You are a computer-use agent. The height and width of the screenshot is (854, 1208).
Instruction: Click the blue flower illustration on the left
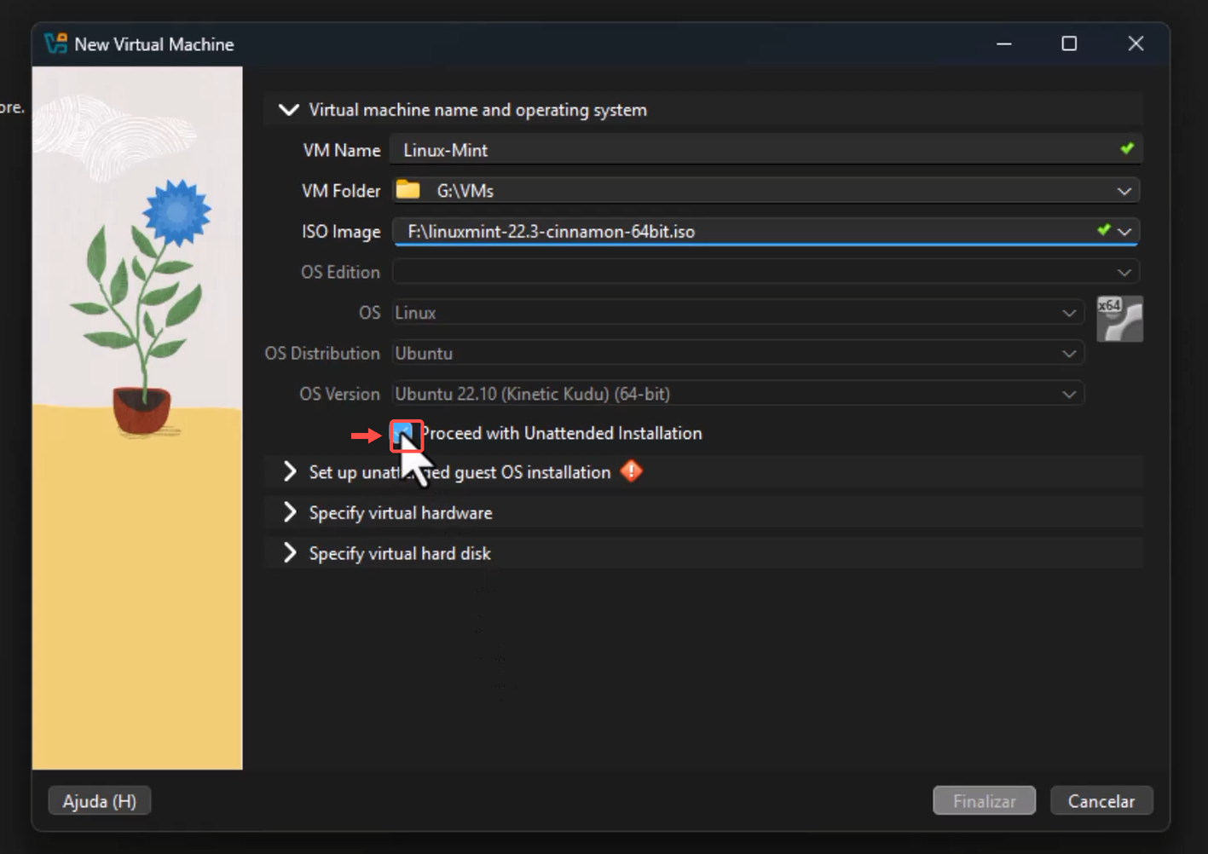pos(176,211)
